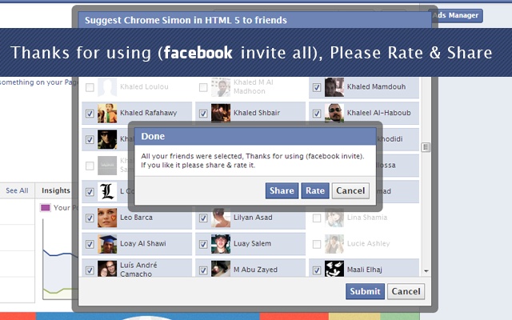
Task: Click Lina Shamia's profile picture
Action: [x=334, y=218]
